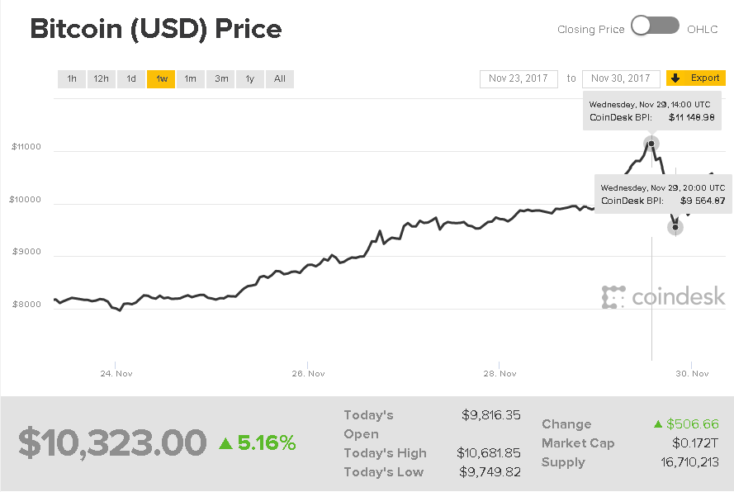734x492 pixels.
Task: Select the 1h time range
Action: [72, 79]
